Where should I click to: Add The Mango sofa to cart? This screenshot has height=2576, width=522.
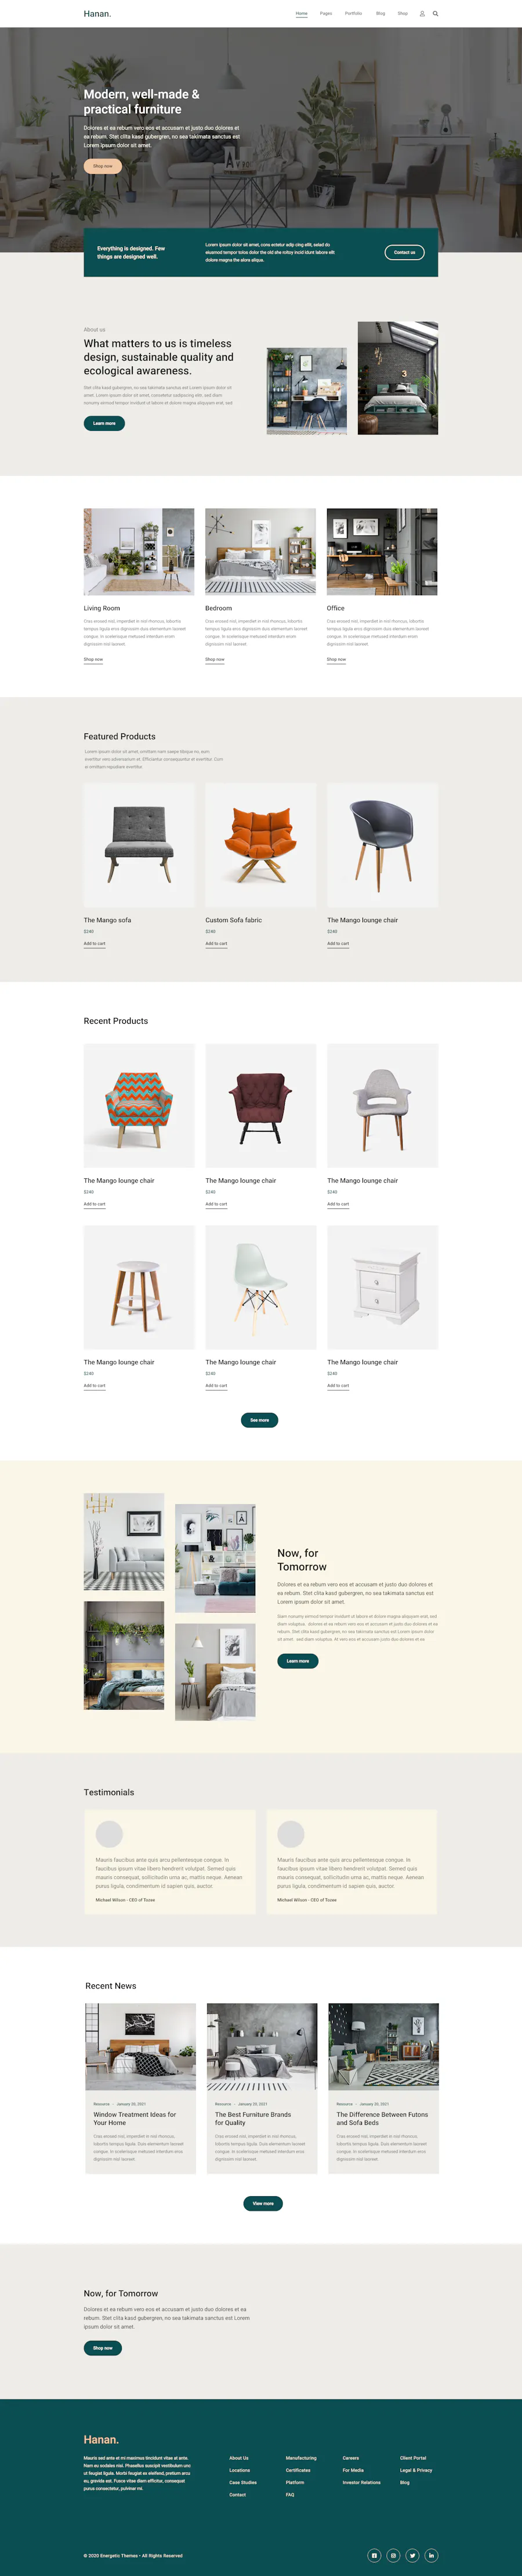click(x=95, y=943)
